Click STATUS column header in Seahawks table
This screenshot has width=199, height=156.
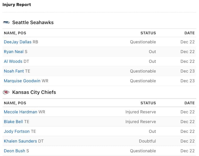148,33
